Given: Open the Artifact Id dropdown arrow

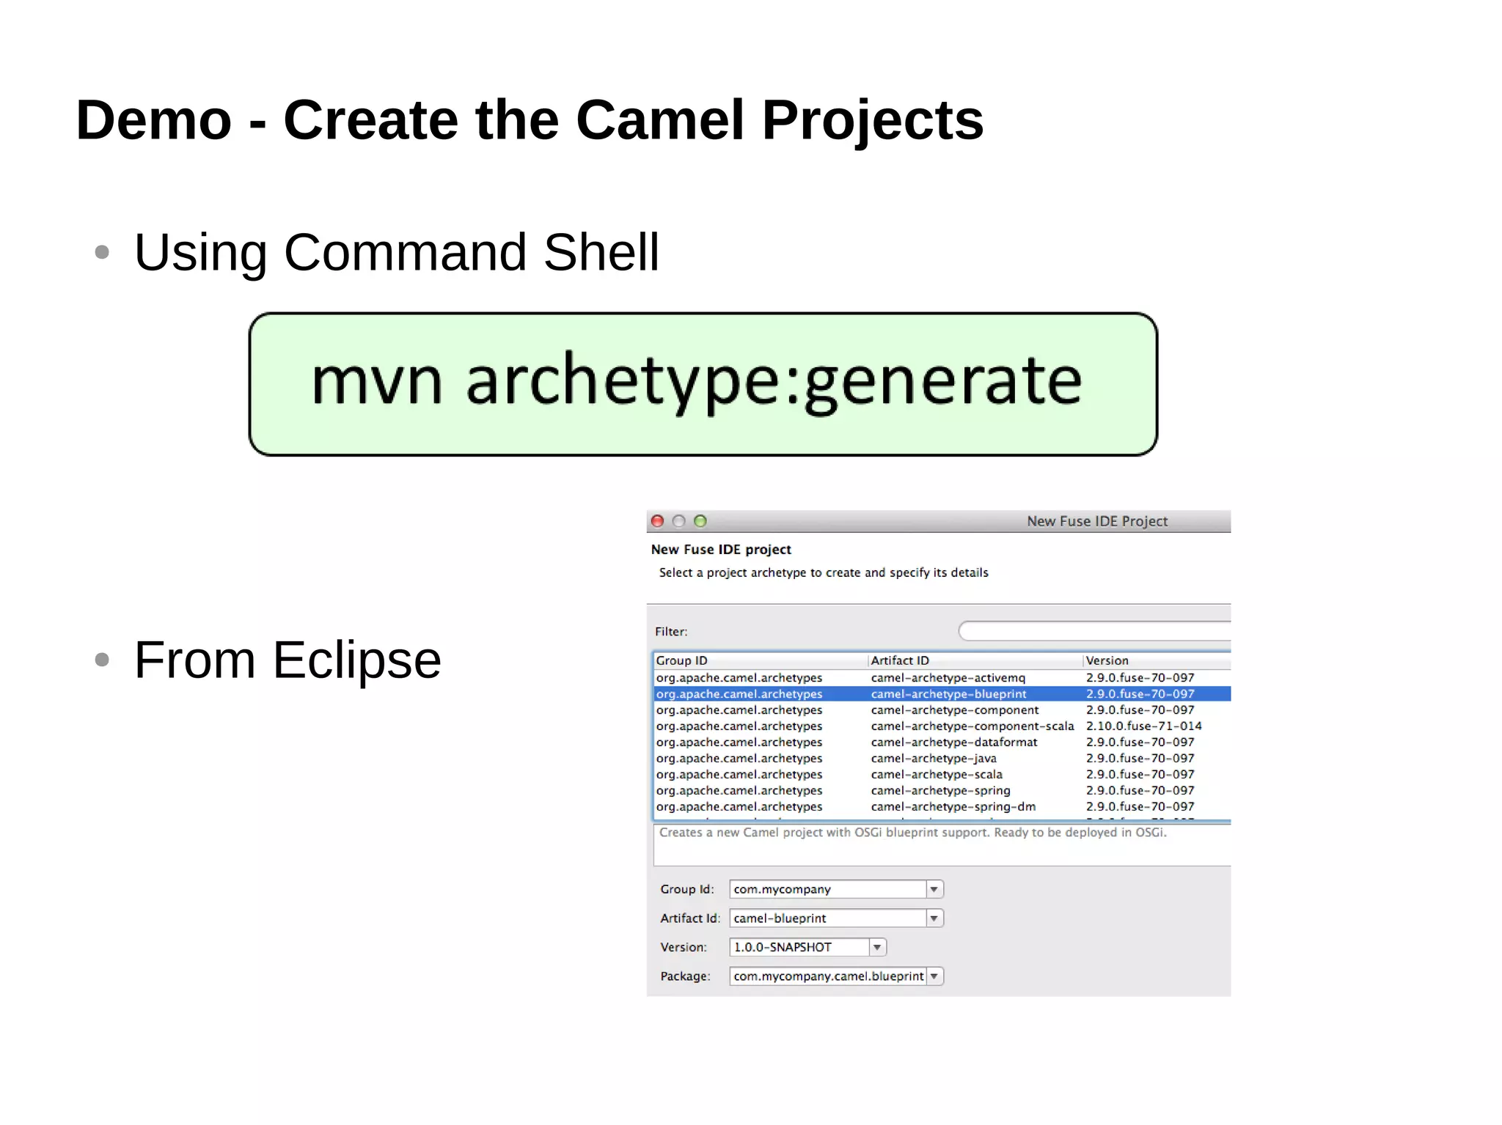Looking at the screenshot, I should (x=934, y=918).
